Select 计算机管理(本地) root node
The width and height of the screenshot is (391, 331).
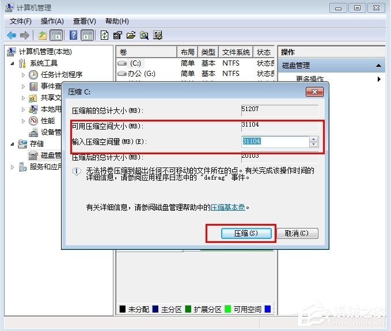[x=45, y=52]
